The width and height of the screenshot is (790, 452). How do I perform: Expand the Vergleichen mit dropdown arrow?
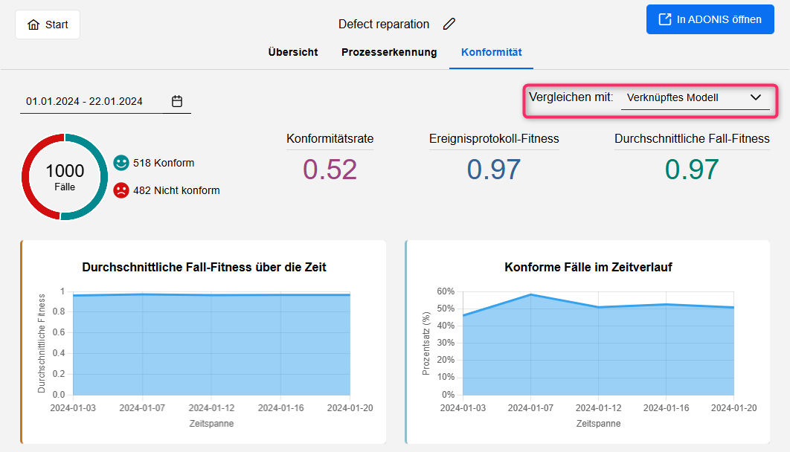(756, 97)
